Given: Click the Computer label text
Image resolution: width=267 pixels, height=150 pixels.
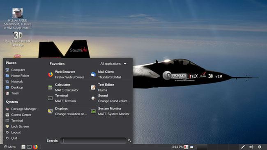Looking at the screenshot, I should click(18, 70).
